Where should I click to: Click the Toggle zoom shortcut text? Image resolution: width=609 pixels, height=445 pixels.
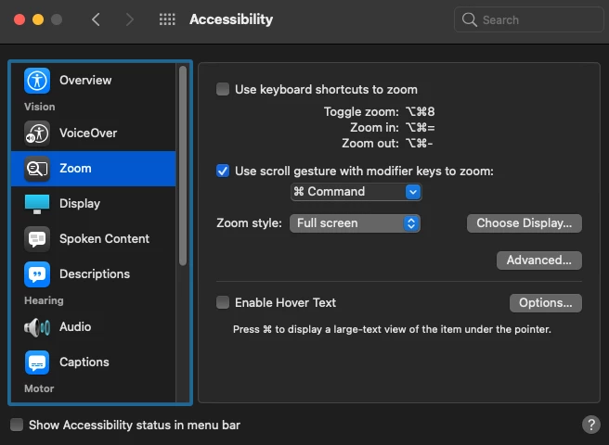tap(379, 112)
